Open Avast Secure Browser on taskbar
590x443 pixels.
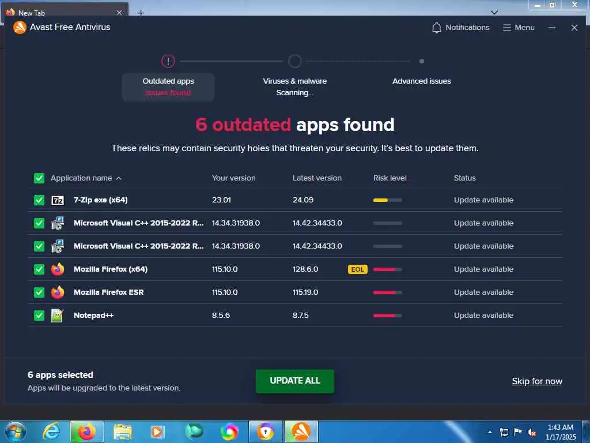(266, 431)
